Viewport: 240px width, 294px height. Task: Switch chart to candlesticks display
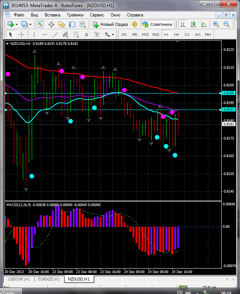[193, 24]
